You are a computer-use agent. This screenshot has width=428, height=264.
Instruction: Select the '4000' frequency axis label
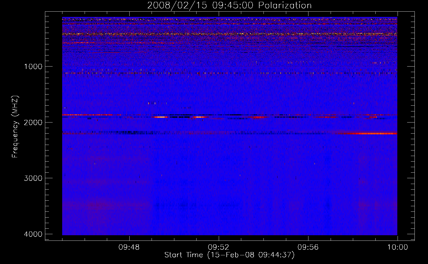point(33,234)
